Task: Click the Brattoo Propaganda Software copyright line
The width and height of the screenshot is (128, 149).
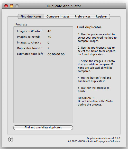Action: pos(94,141)
